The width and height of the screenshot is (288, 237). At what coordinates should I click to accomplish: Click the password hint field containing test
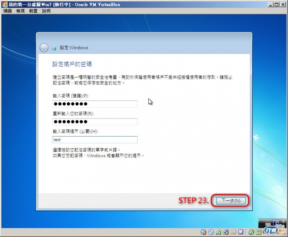click(95, 140)
